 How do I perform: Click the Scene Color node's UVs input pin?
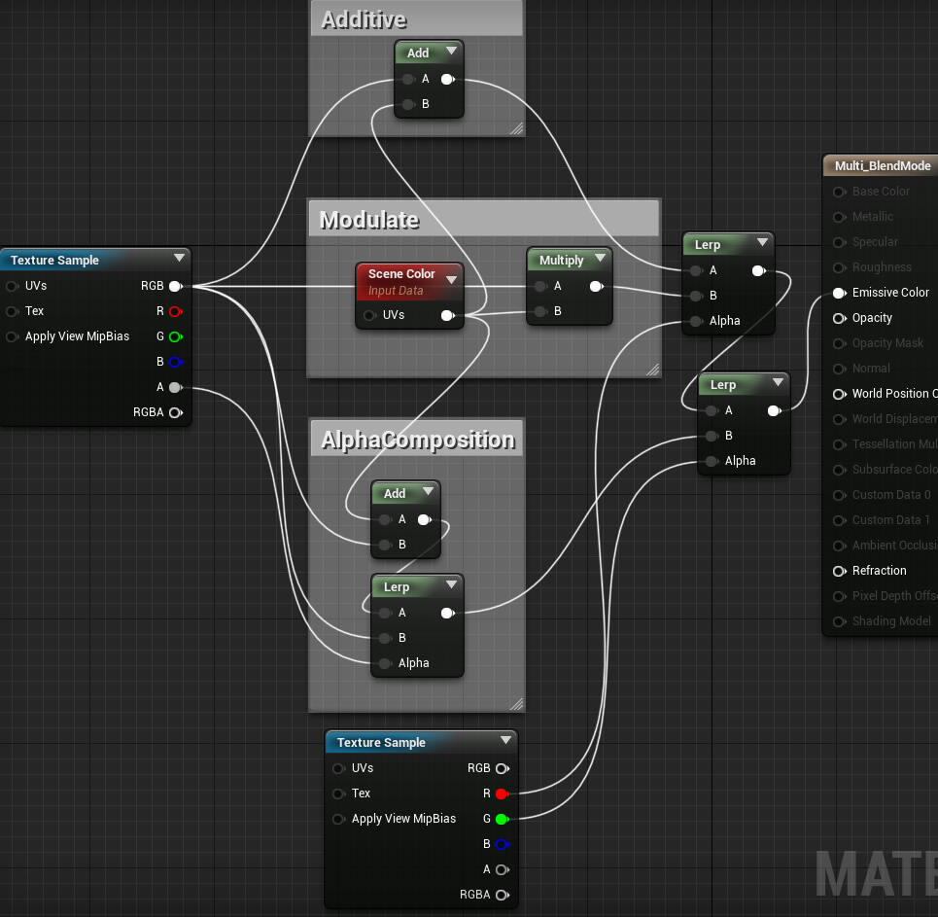(x=369, y=315)
